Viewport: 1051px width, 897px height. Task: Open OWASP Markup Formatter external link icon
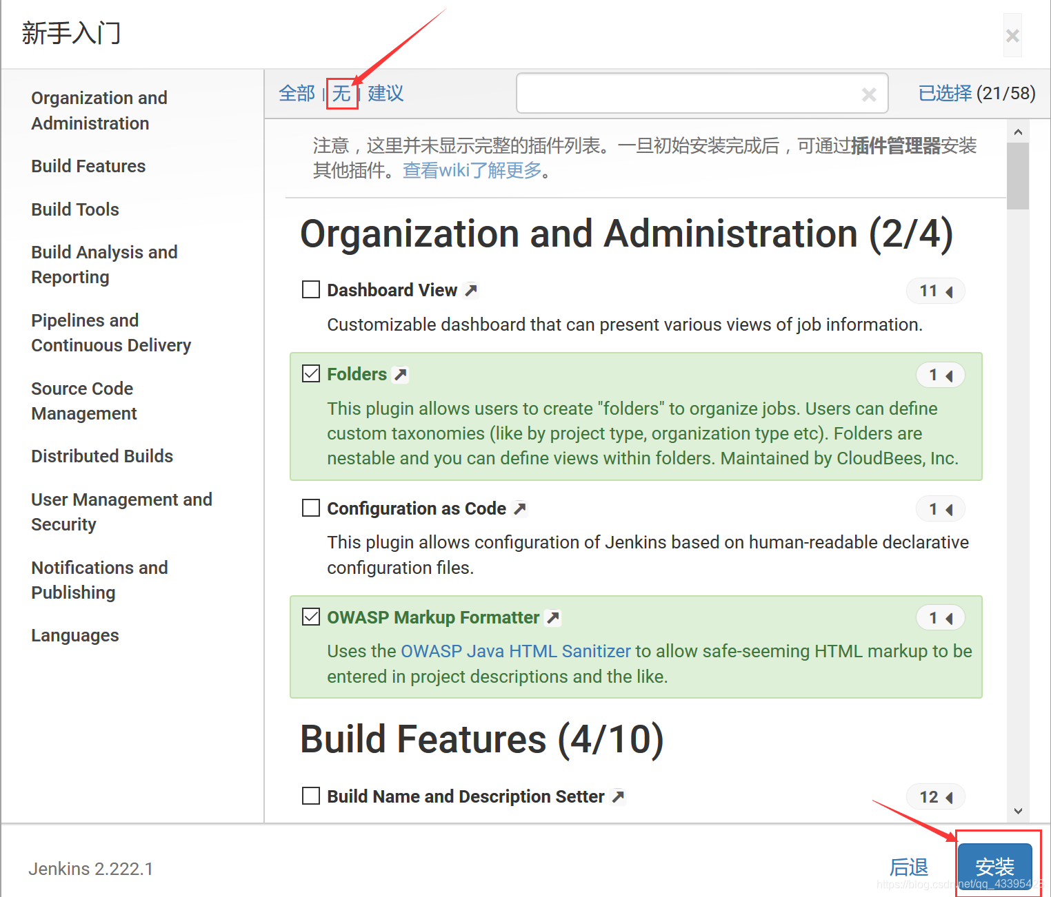coord(553,617)
